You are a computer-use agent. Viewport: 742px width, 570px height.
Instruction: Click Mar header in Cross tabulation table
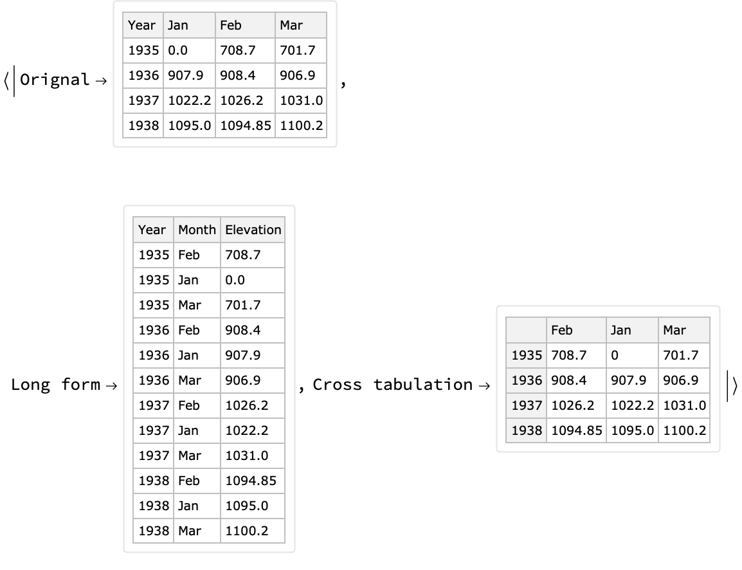[674, 330]
